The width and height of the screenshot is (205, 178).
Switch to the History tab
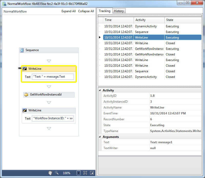119,11
